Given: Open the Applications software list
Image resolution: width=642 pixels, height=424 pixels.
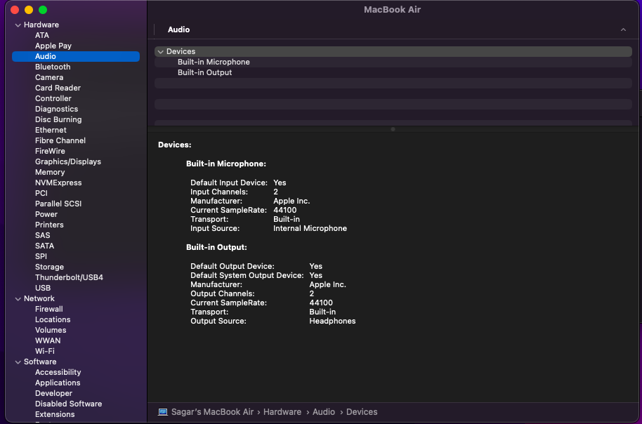Looking at the screenshot, I should [58, 383].
